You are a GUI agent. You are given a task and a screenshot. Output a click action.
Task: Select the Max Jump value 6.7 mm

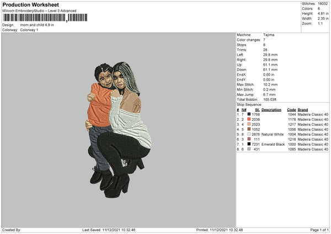click(269, 94)
